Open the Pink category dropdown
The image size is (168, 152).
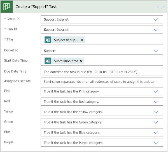coord(156,91)
